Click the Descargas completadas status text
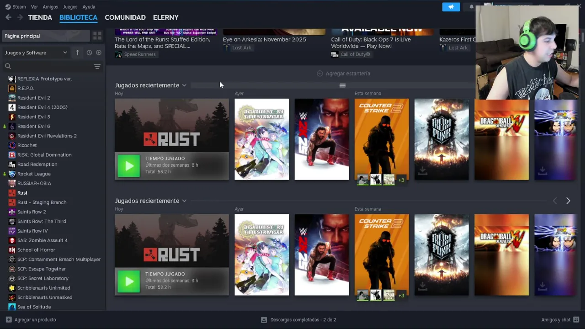The image size is (585, 329). pos(303,319)
